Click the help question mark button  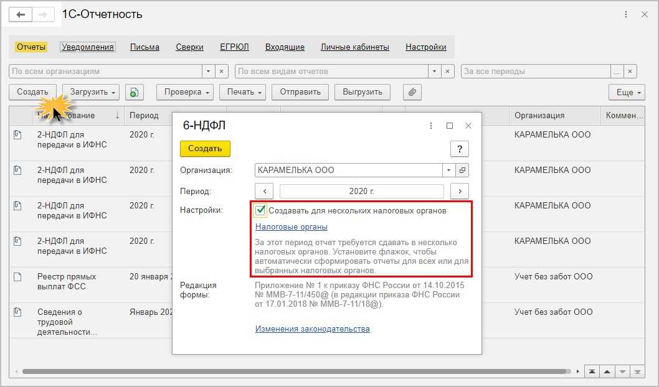click(x=459, y=149)
